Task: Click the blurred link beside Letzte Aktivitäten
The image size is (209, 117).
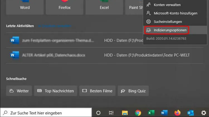Action: point(55,26)
